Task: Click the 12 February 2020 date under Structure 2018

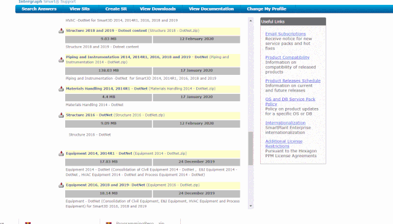Action: click(197, 39)
